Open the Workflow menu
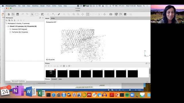Screen dimensions: 184x103 [35, 6]
